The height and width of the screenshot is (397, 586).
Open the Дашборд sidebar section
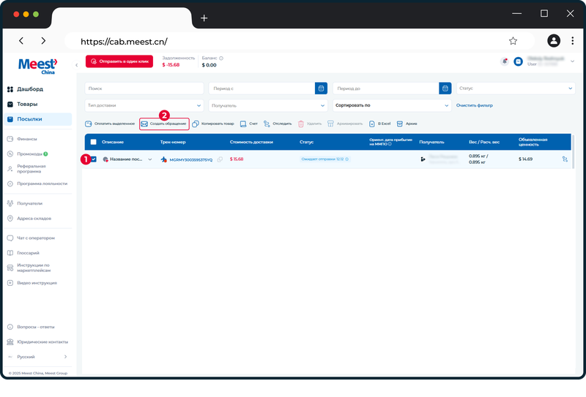click(x=26, y=89)
